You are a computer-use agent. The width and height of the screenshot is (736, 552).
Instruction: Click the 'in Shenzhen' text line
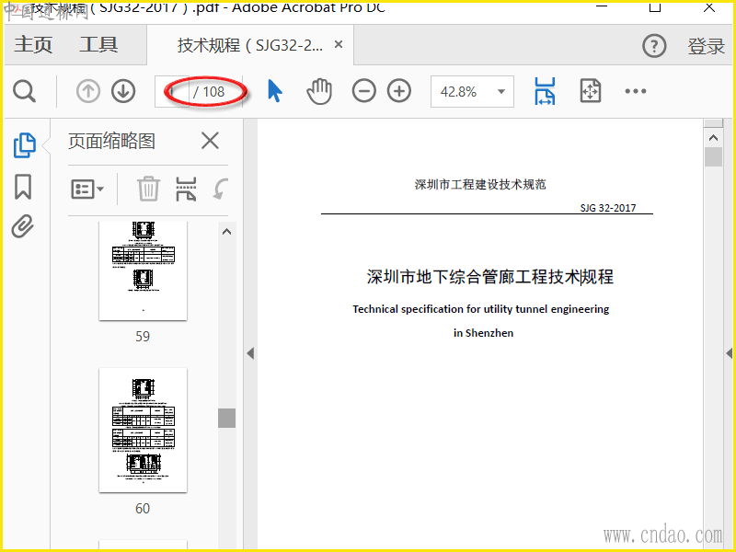pyautogui.click(x=484, y=333)
